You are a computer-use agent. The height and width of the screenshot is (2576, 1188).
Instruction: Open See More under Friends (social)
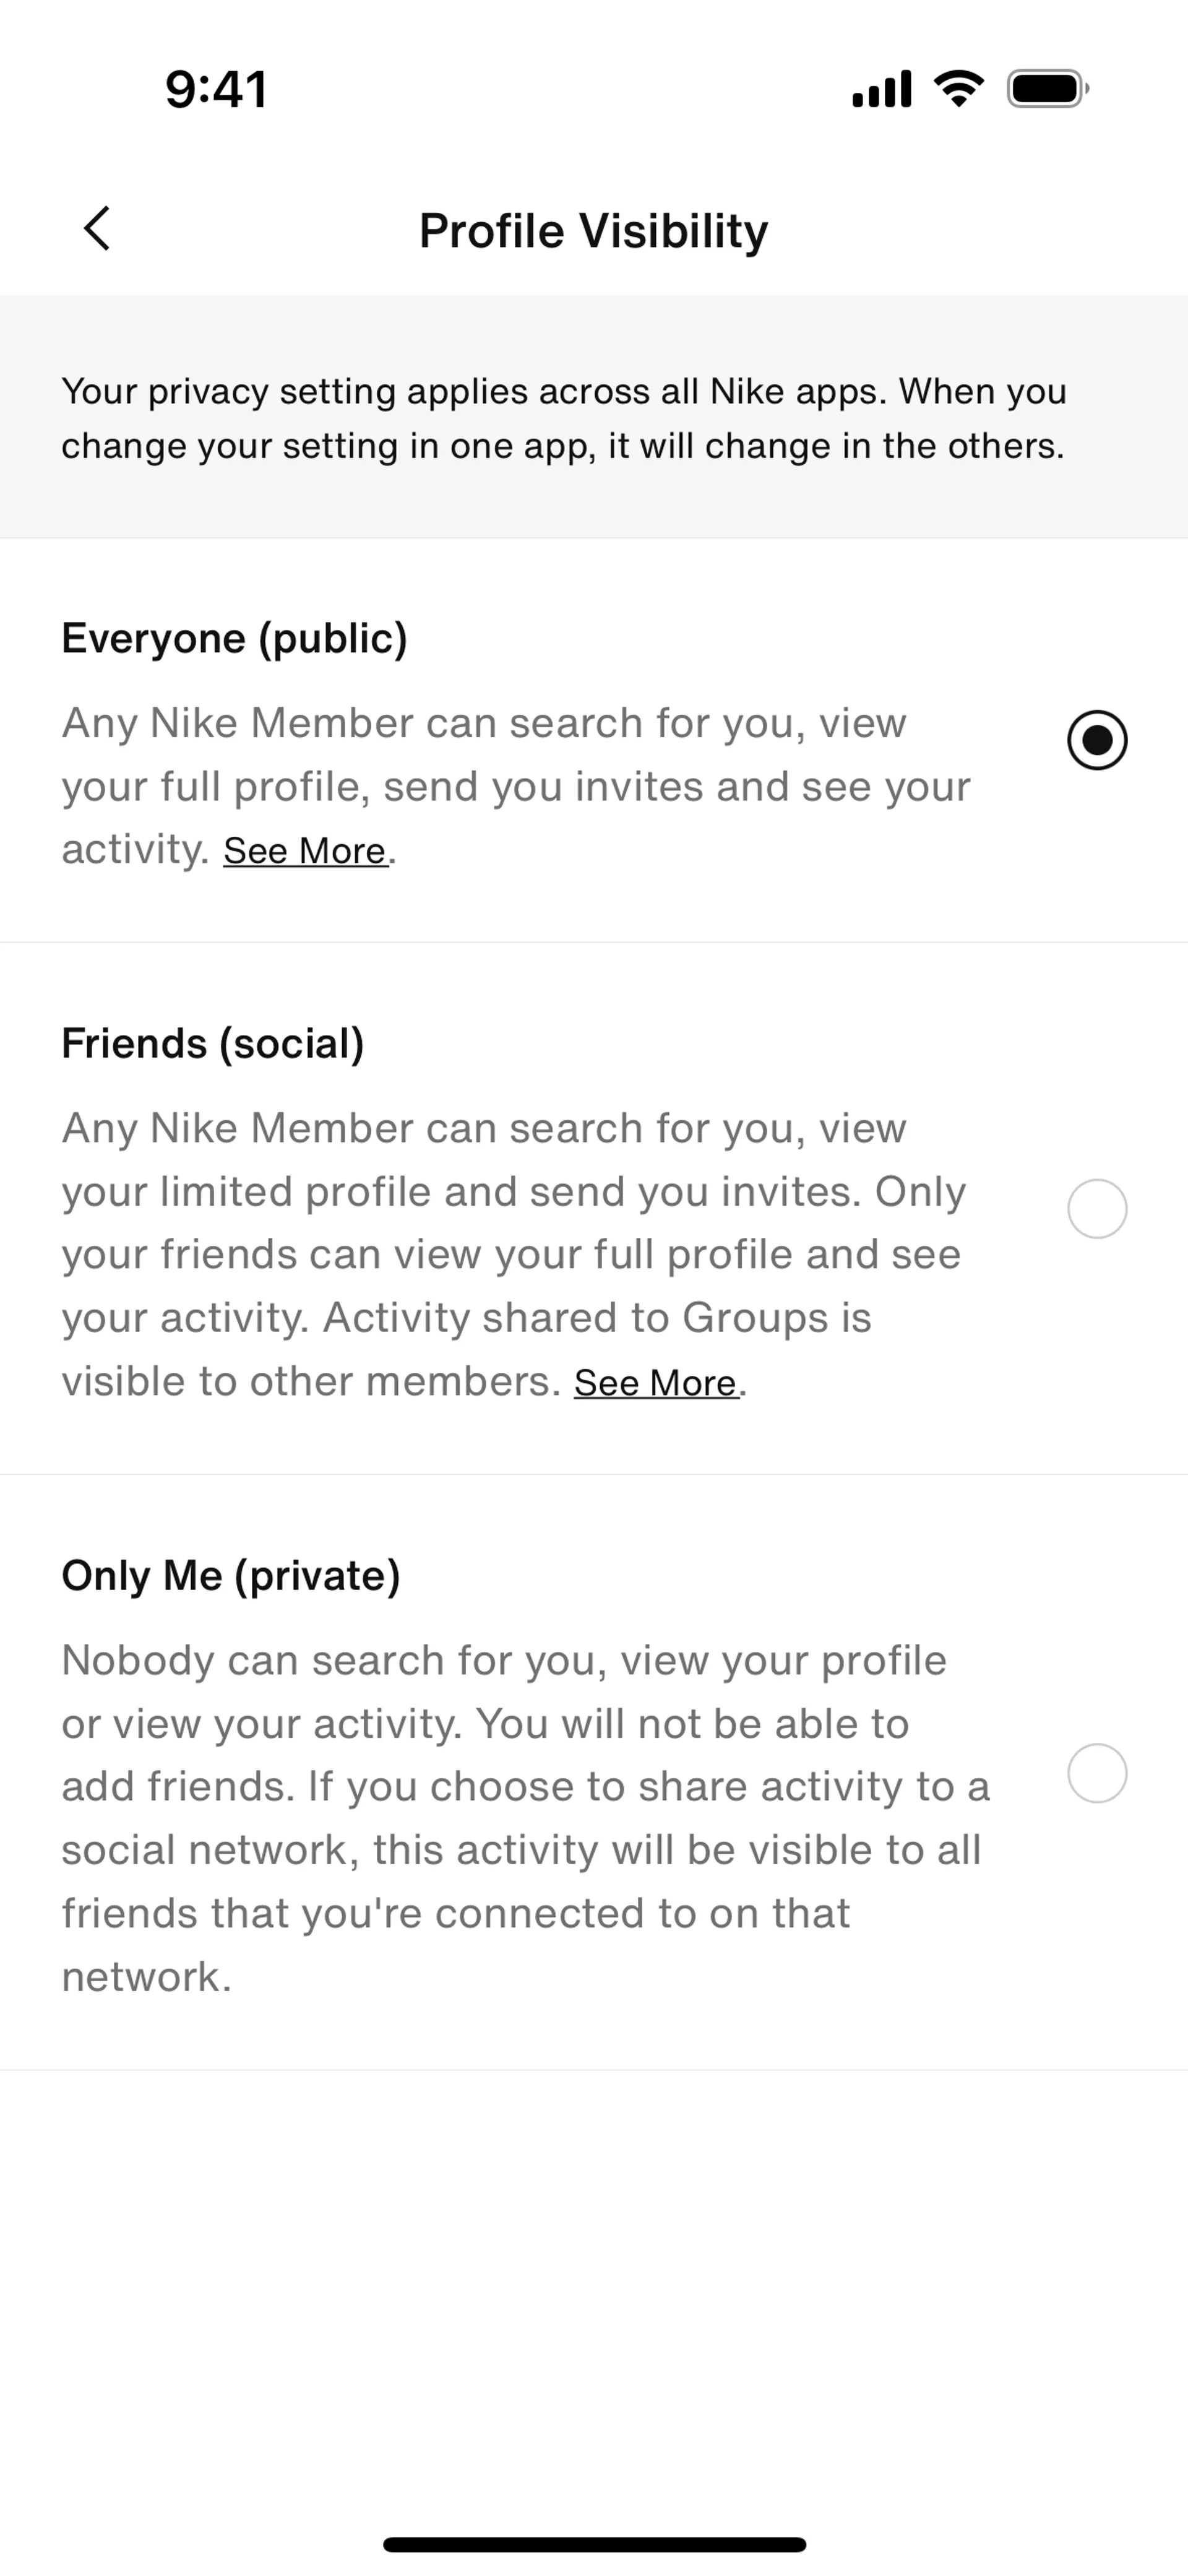point(656,1383)
